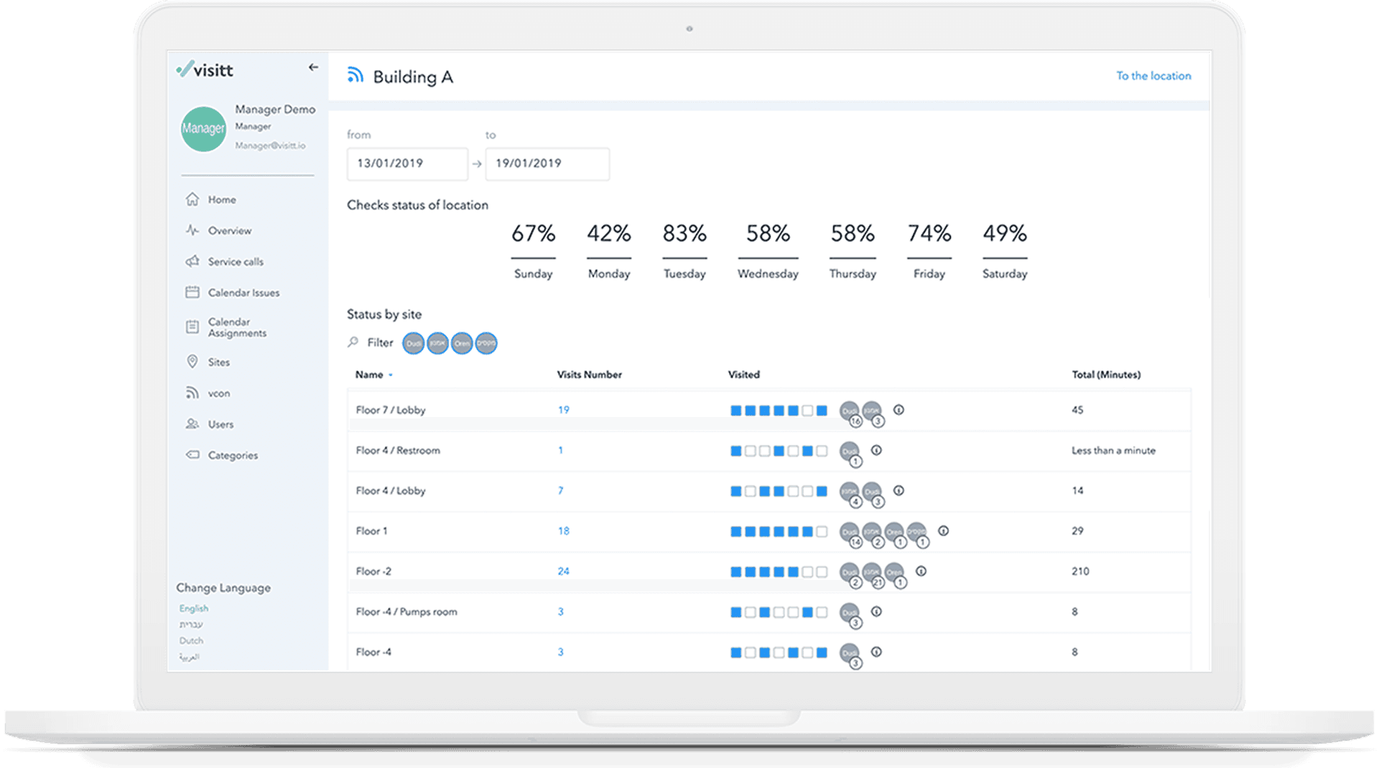The height and width of the screenshot is (768, 1379).
Task: Navigate to Sites
Action: pyautogui.click(x=208, y=362)
